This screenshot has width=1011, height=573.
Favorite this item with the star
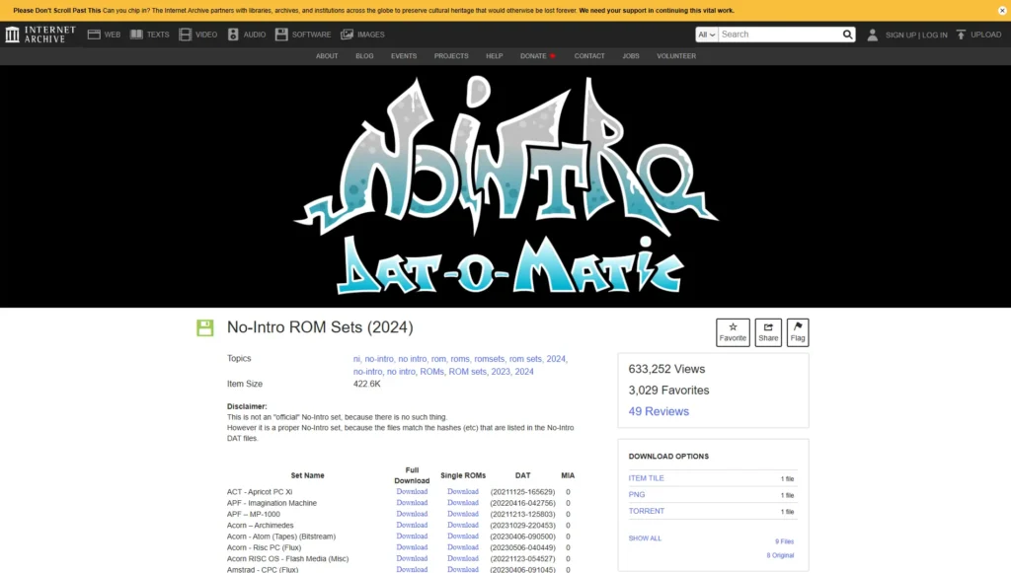coord(734,332)
